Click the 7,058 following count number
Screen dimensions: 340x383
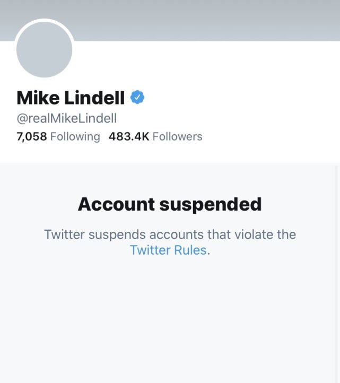coord(32,136)
